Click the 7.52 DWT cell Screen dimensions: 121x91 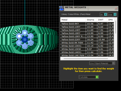click(102, 30)
